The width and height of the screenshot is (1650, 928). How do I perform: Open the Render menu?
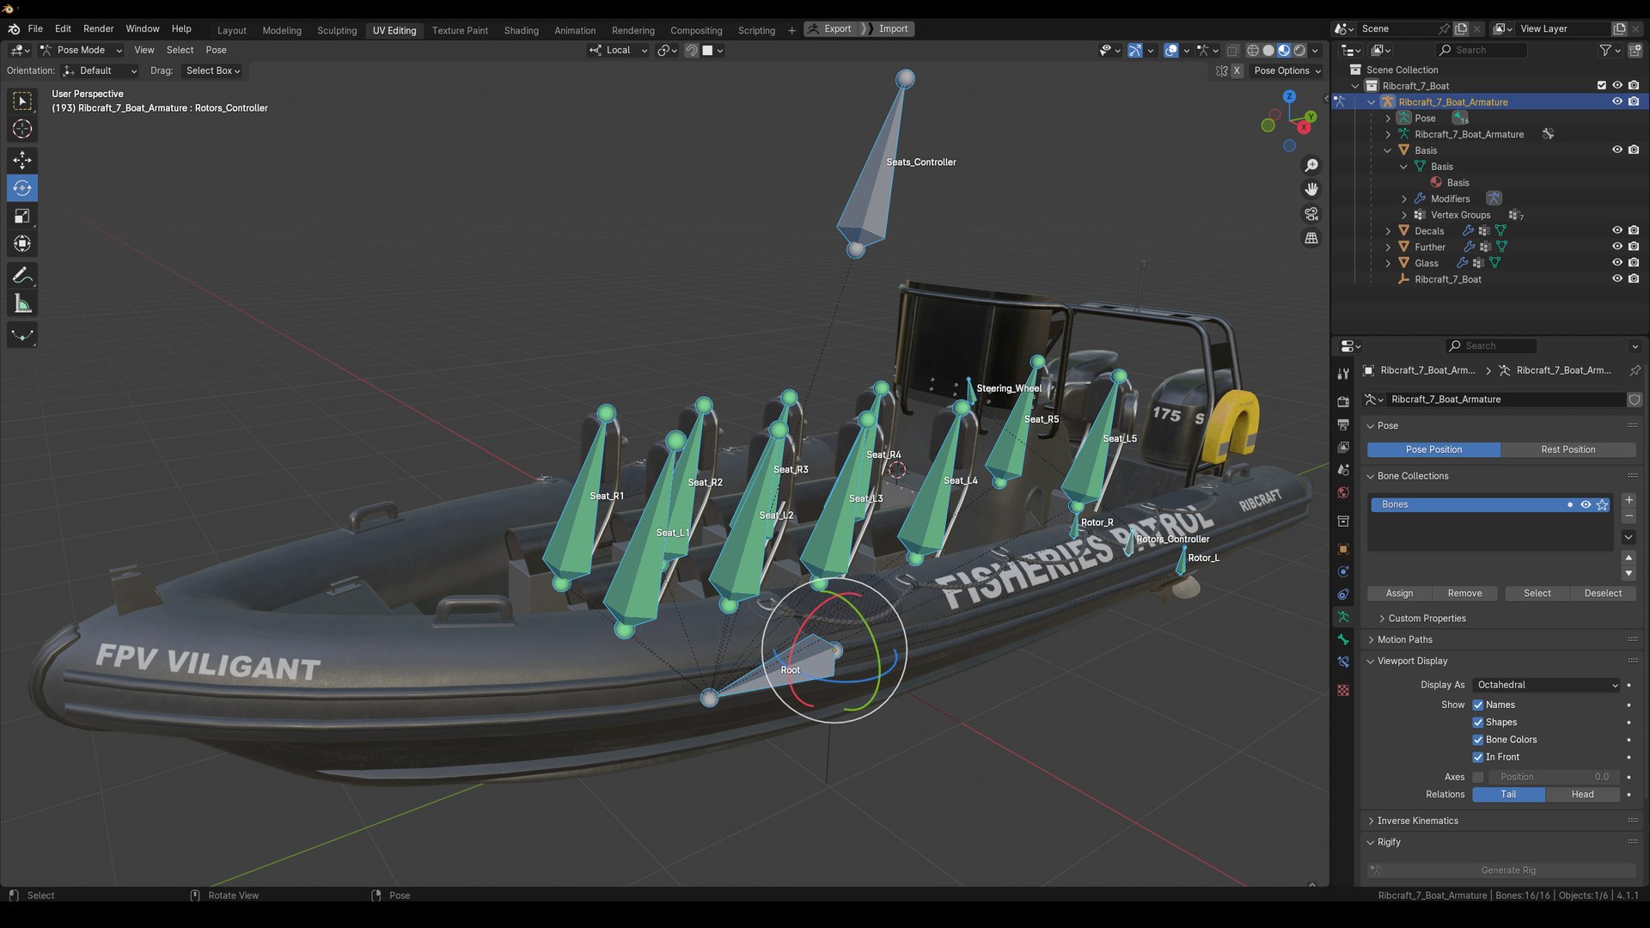coord(98,29)
